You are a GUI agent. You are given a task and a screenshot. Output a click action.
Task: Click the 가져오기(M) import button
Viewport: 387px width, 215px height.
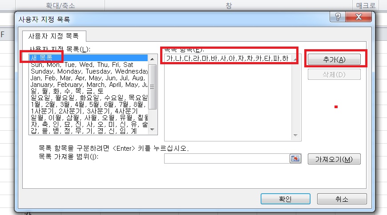pos(334,159)
